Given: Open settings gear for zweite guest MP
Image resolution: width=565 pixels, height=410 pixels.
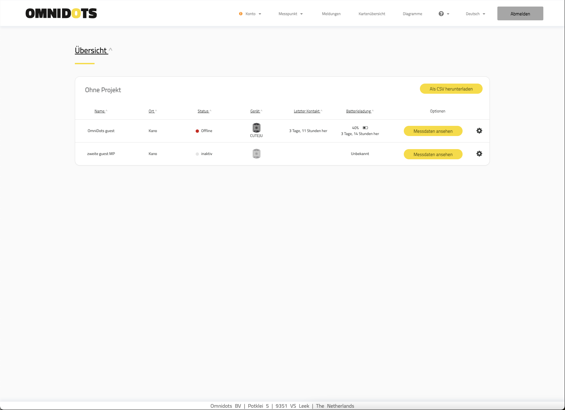Looking at the screenshot, I should coord(479,154).
